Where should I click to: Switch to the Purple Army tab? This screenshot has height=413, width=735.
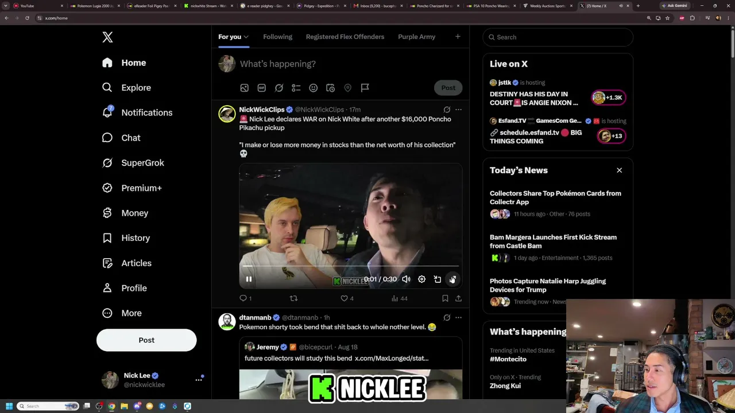416,37
